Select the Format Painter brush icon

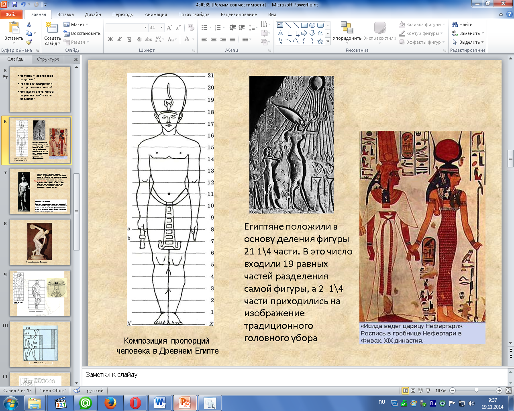click(29, 42)
